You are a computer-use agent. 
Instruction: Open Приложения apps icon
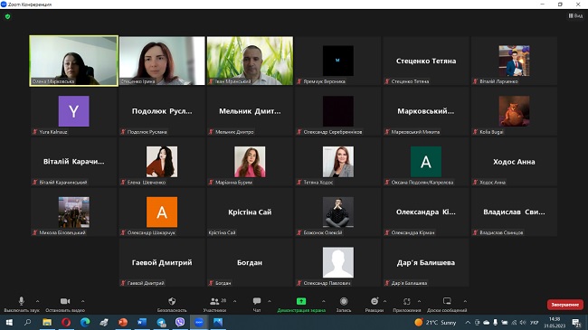pyautogui.click(x=407, y=301)
